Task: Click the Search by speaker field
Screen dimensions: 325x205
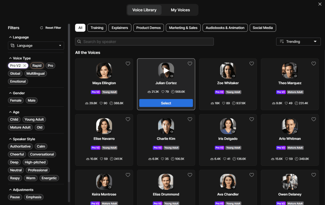Action: [144, 42]
